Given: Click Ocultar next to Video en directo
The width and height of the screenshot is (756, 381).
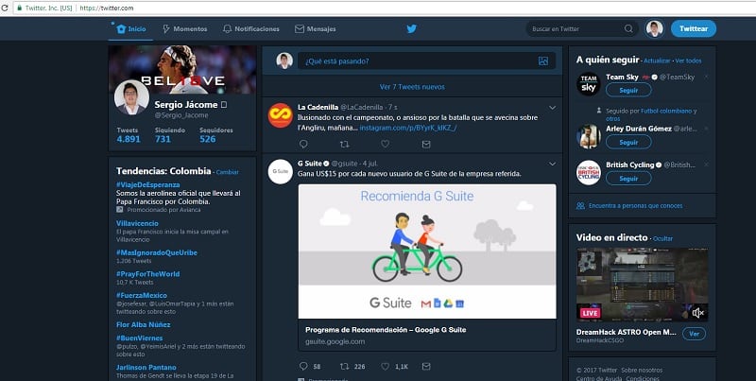Looking at the screenshot, I should (662, 238).
